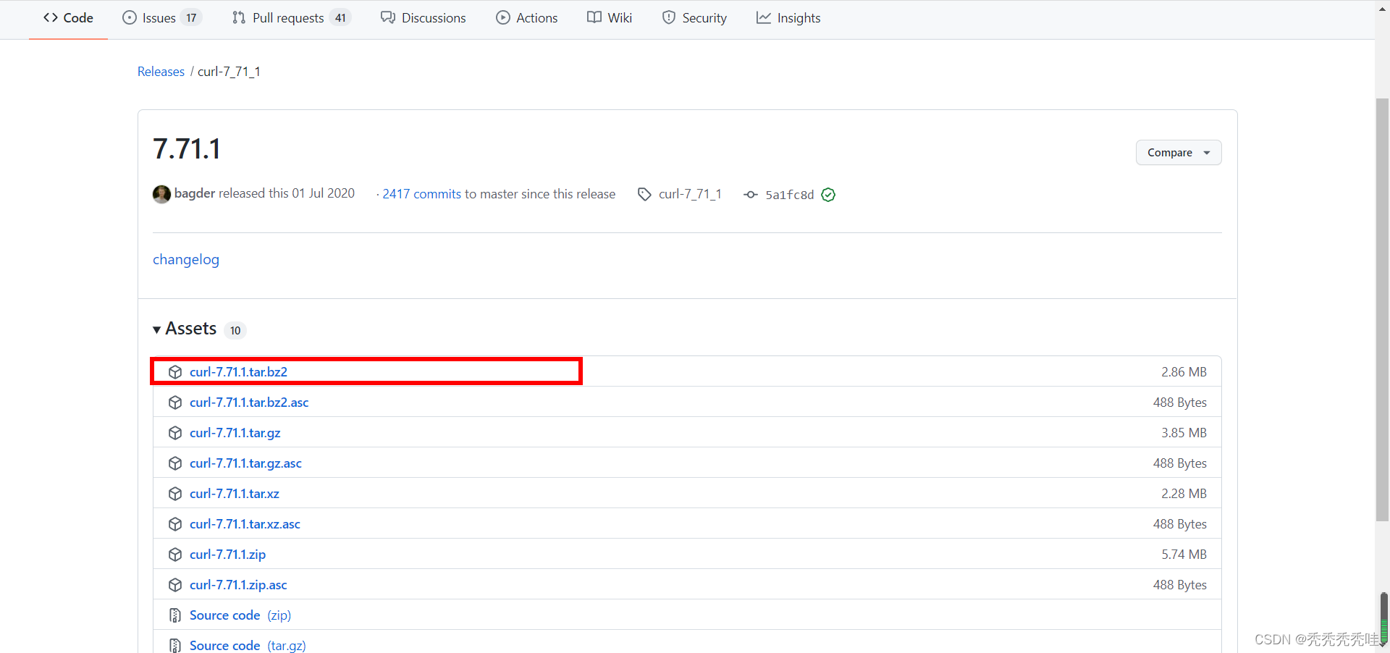Click the tag icon beside curl-7_71_1
Screen dimensions: 1390x653
click(644, 194)
